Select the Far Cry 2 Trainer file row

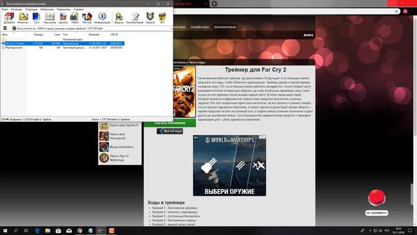(63, 44)
